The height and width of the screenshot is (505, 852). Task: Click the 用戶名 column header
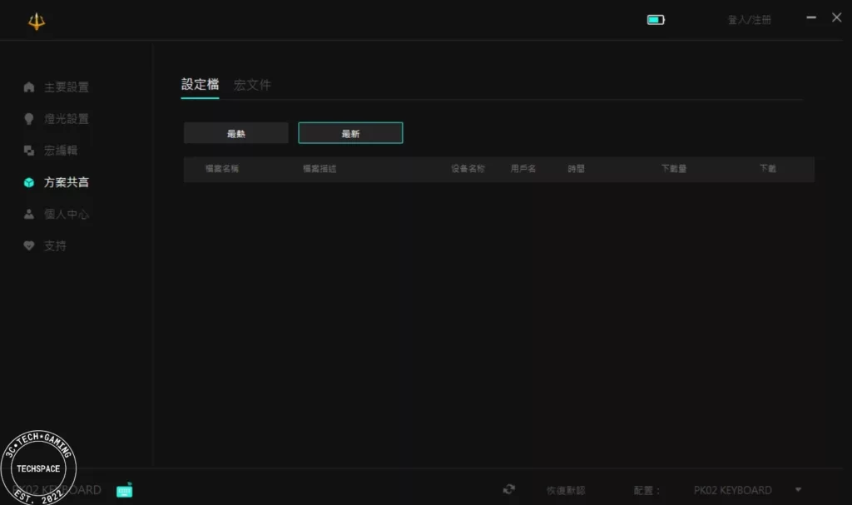click(x=523, y=169)
